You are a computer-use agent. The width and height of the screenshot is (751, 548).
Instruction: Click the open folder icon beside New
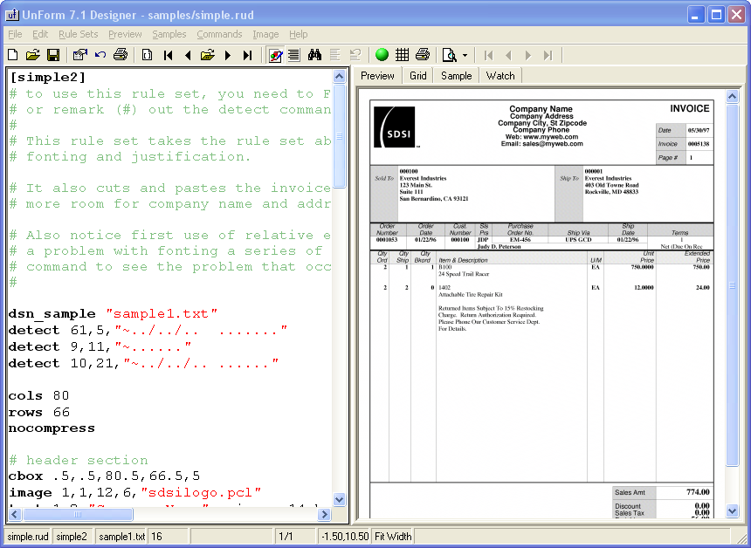pyautogui.click(x=32, y=55)
